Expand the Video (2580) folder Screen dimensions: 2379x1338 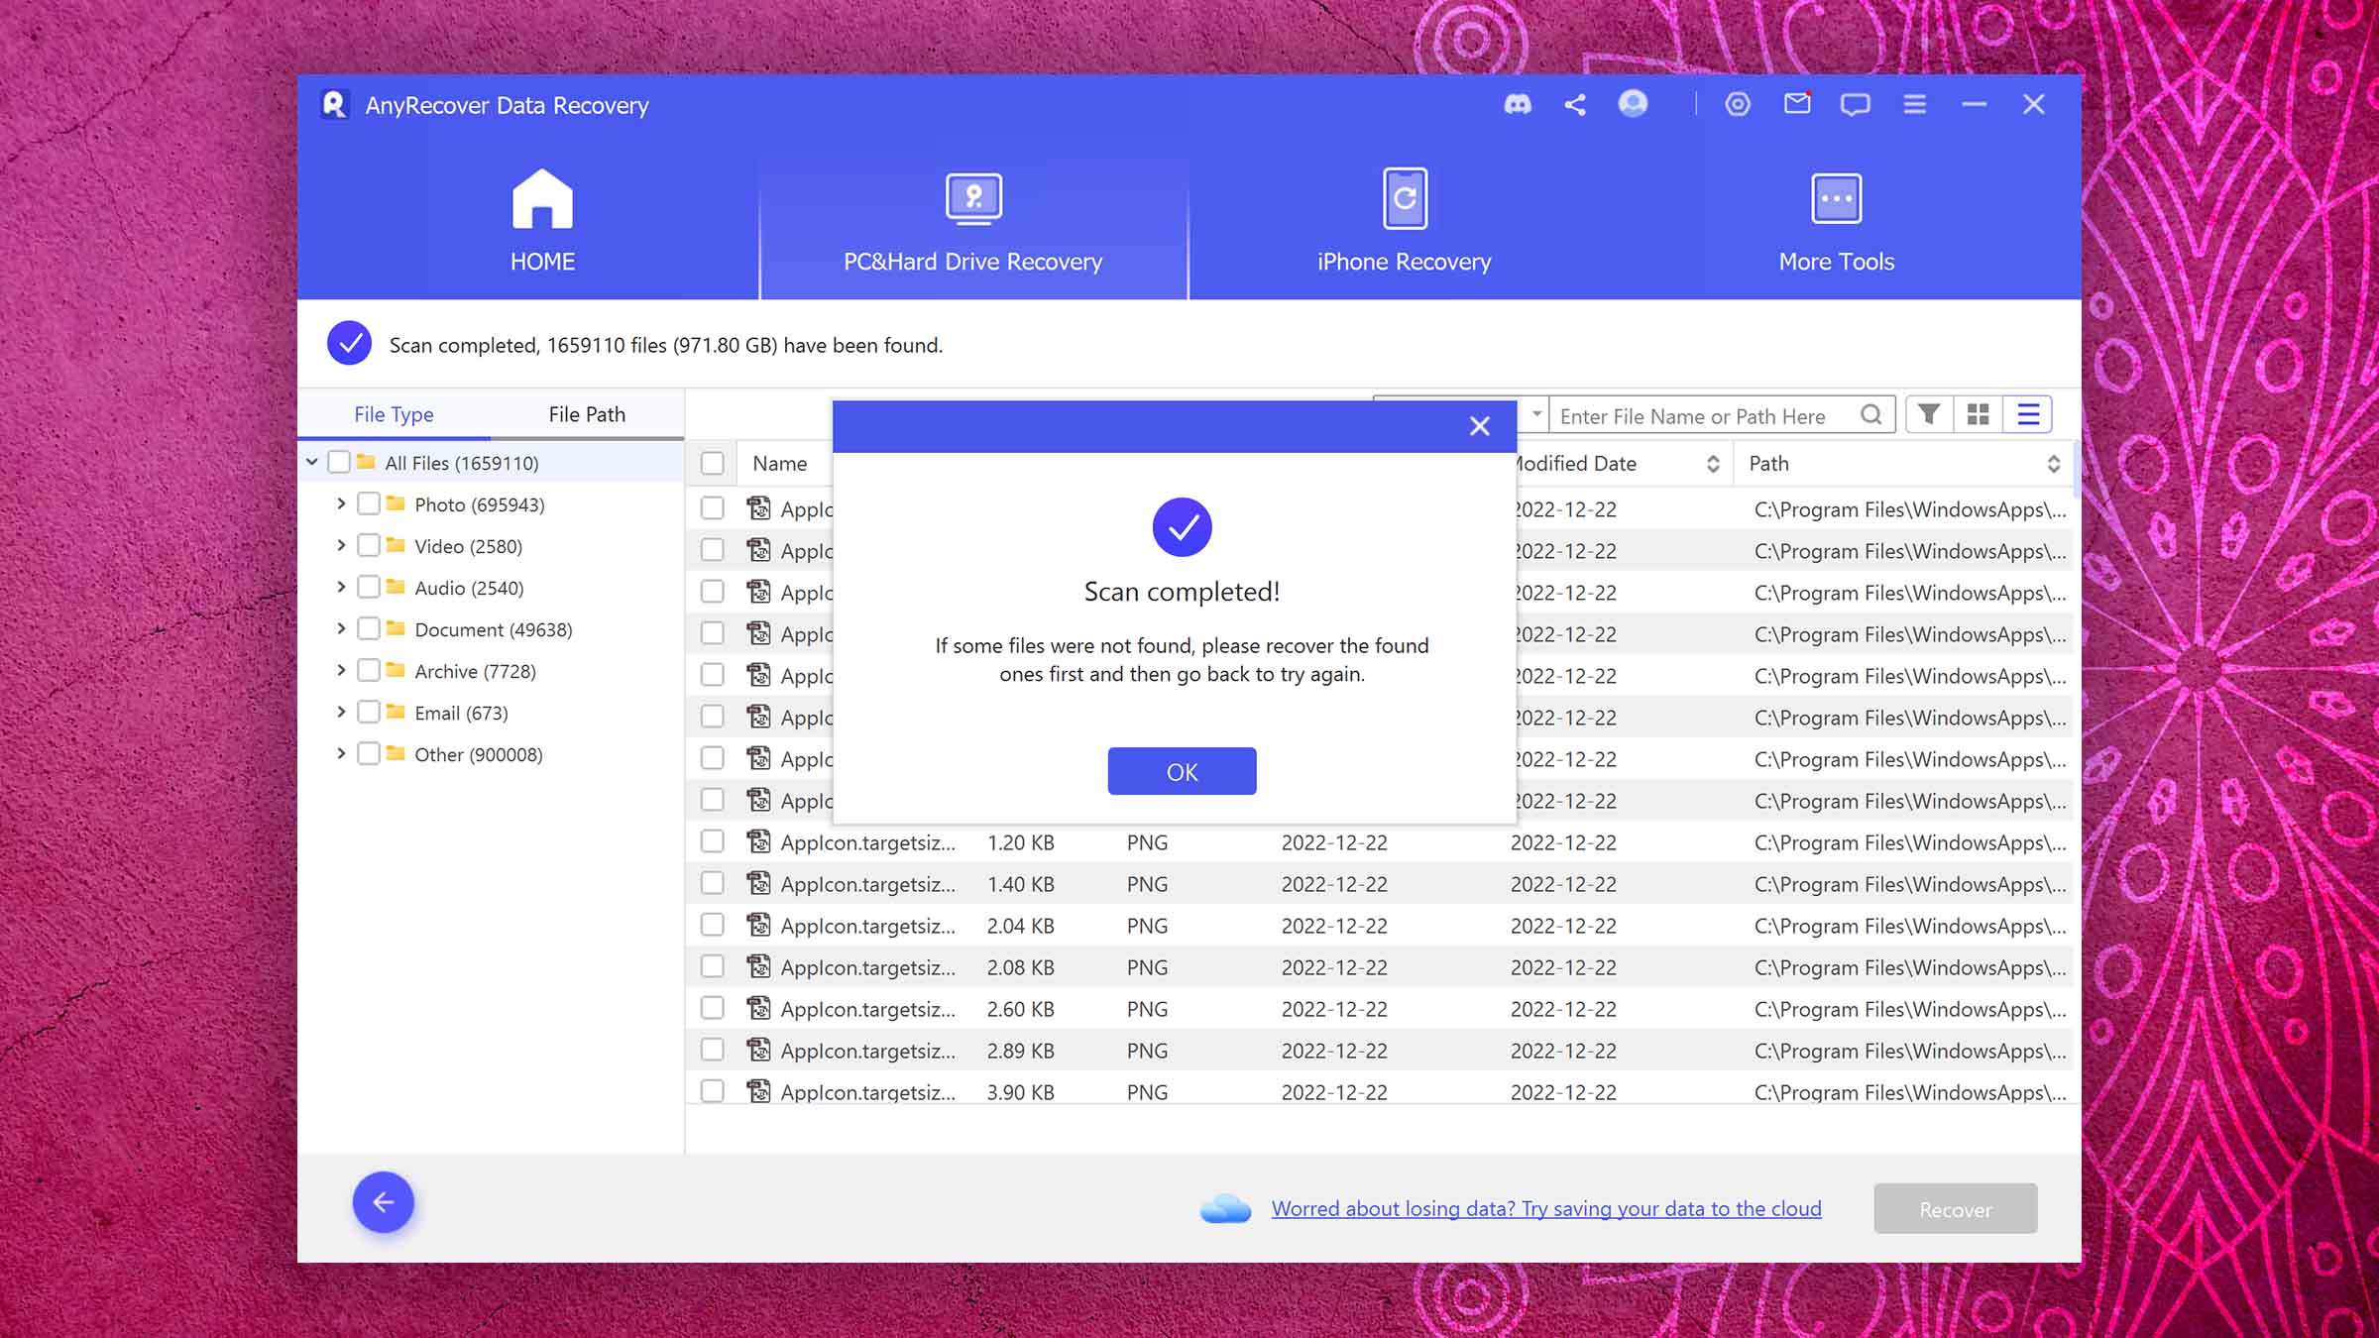coord(341,545)
